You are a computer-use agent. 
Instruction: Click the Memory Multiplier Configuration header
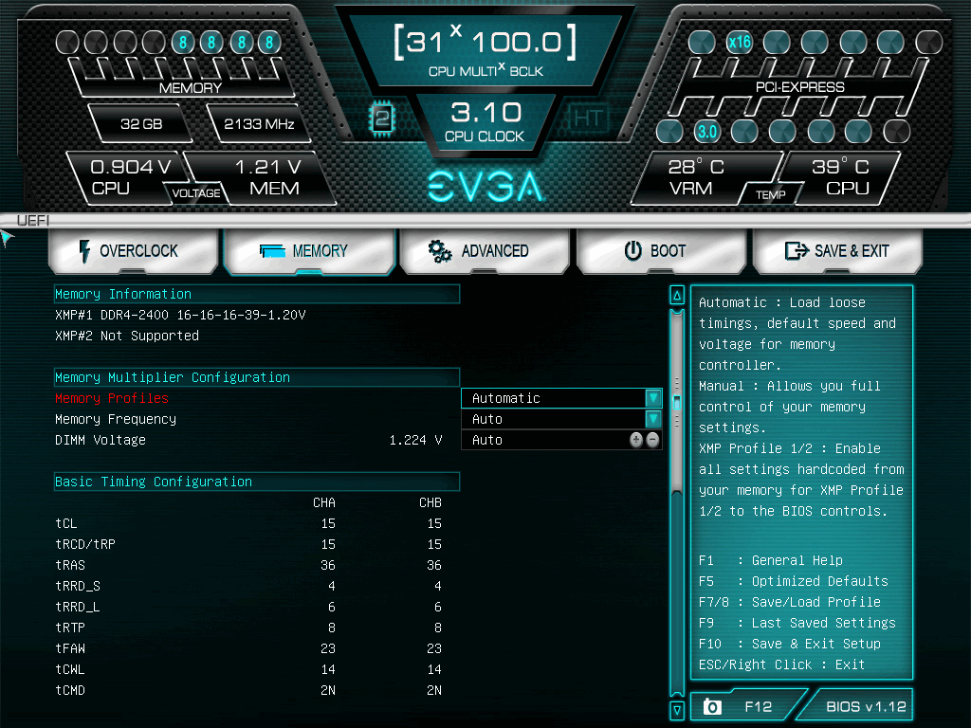257,377
